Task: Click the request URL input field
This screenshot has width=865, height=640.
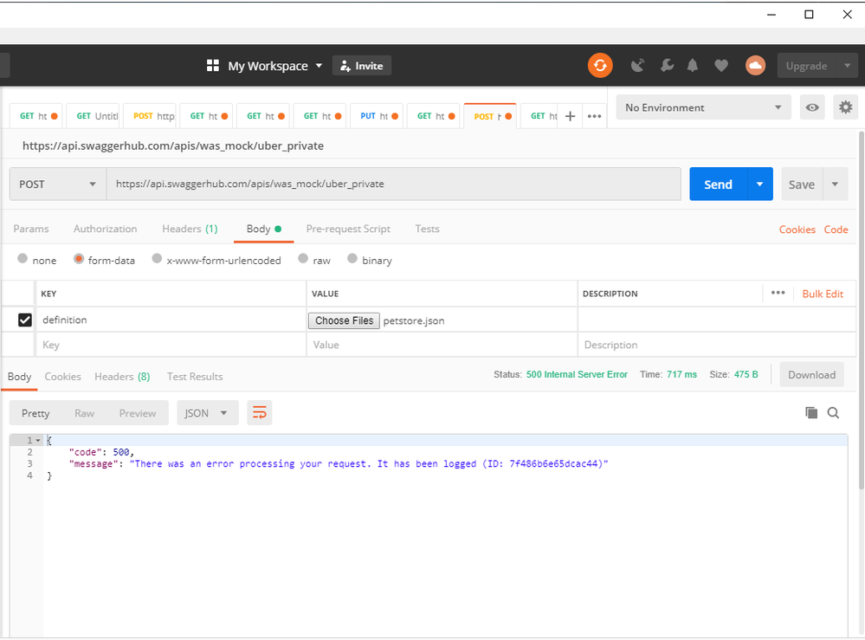Action: [393, 184]
